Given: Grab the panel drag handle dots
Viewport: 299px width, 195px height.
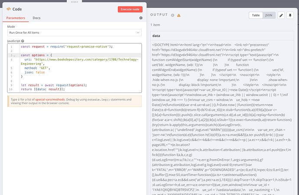Looking at the screenshot, I should pyautogui.click(x=75, y=1).
